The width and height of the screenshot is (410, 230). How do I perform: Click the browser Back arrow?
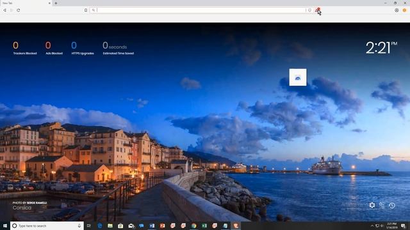4,10
